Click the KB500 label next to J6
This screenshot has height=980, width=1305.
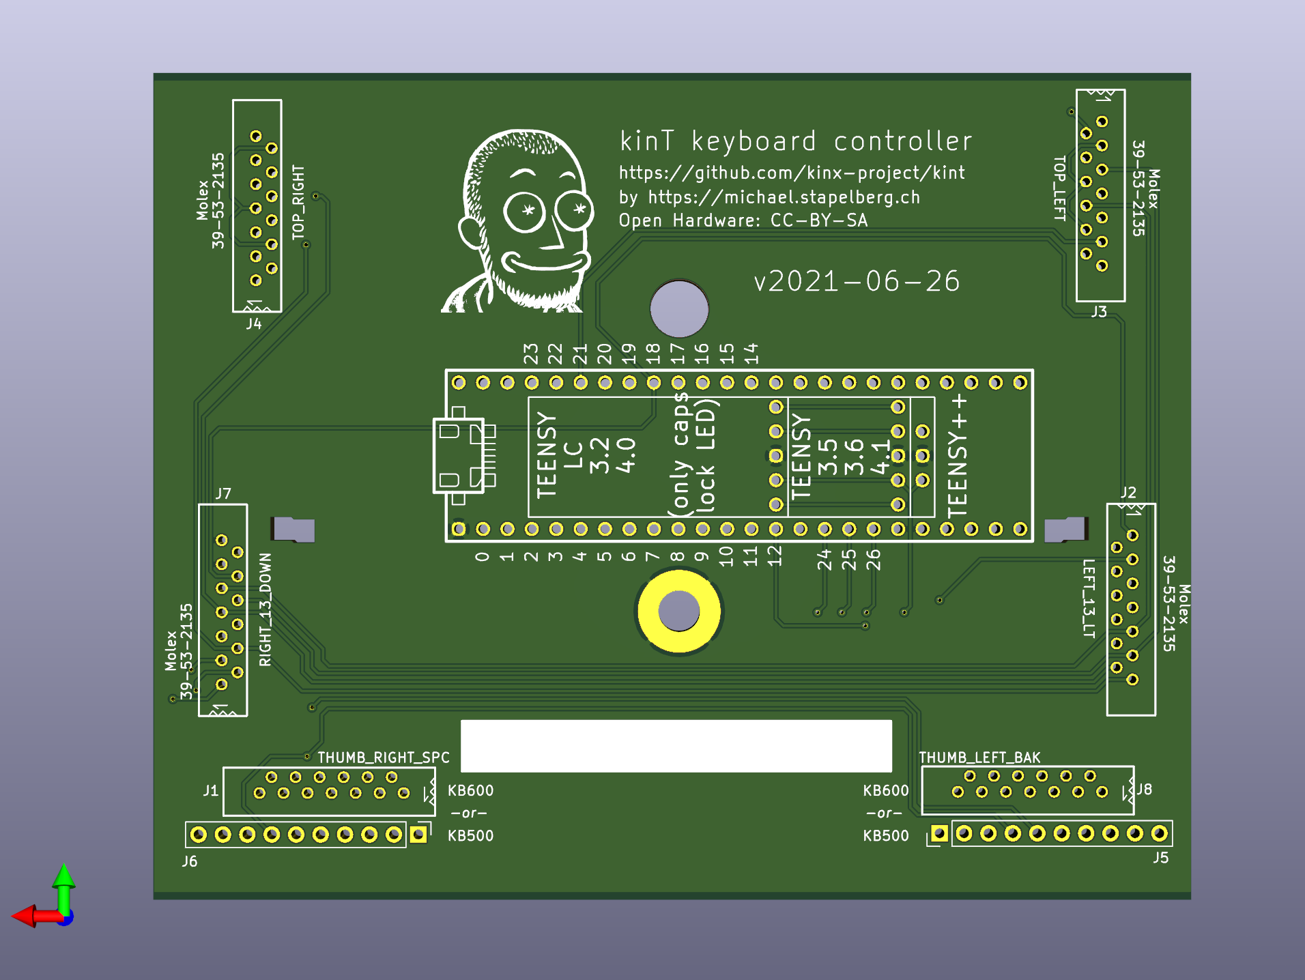(x=470, y=835)
